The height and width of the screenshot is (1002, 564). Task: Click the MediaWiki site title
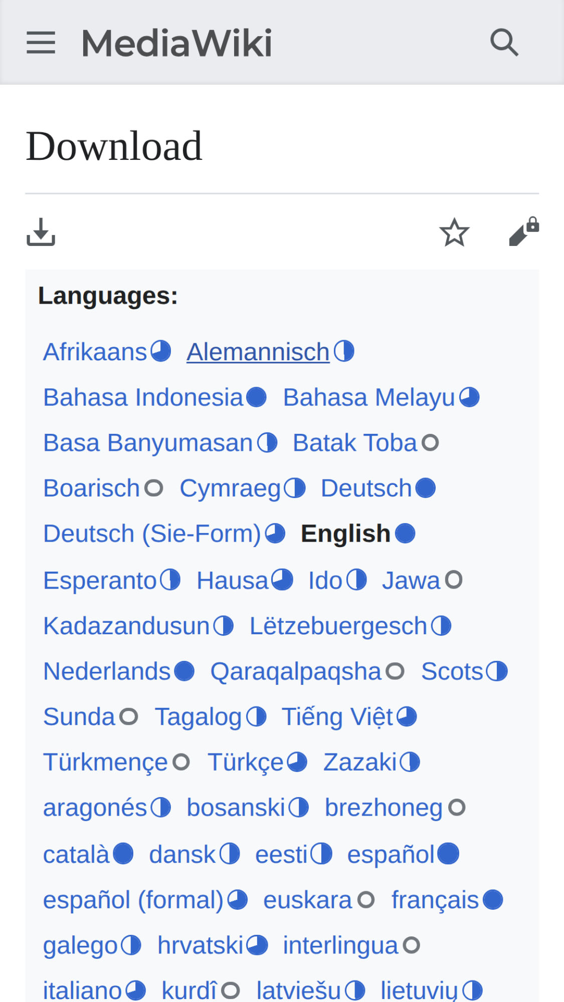[176, 43]
